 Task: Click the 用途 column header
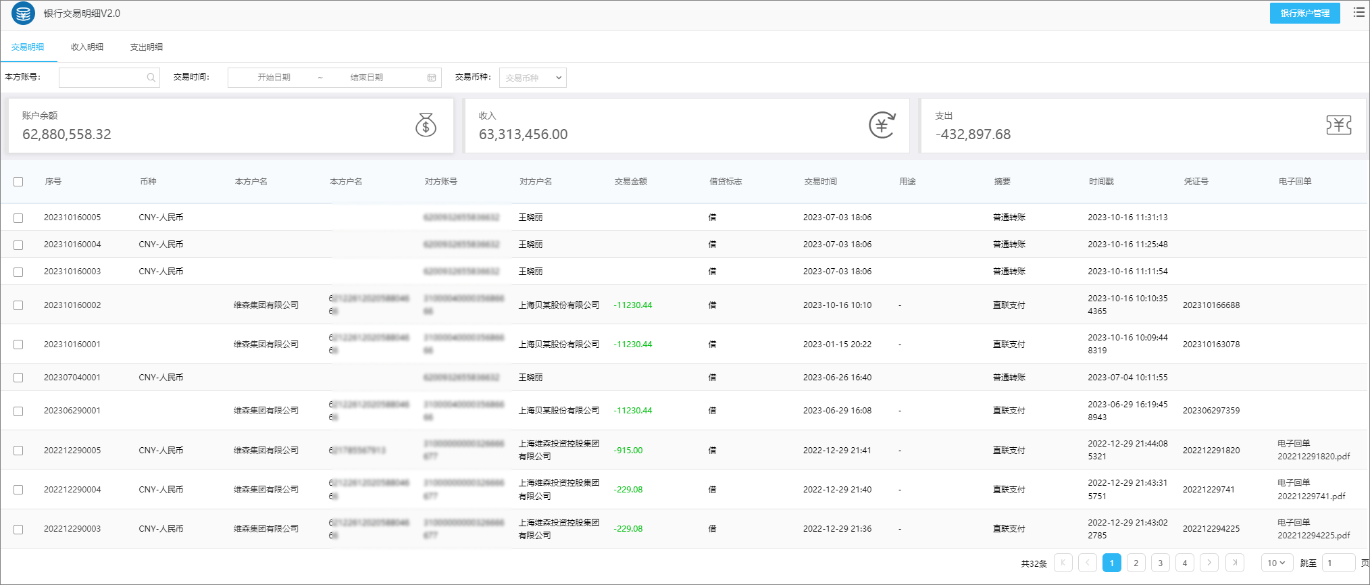[x=907, y=182]
